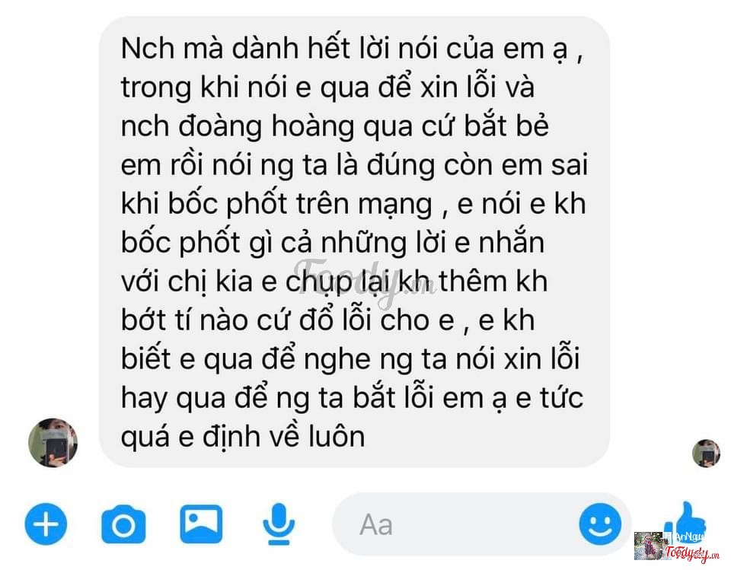This screenshot has height=570, width=731.
Task: Send a thumbs-up like
Action: (x=685, y=522)
